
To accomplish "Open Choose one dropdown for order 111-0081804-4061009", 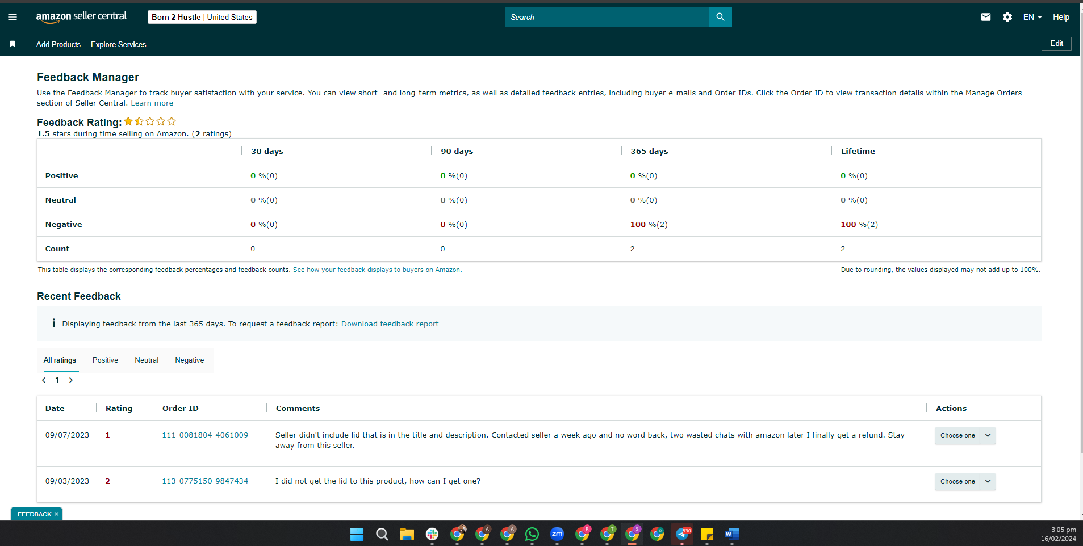I will [x=965, y=435].
